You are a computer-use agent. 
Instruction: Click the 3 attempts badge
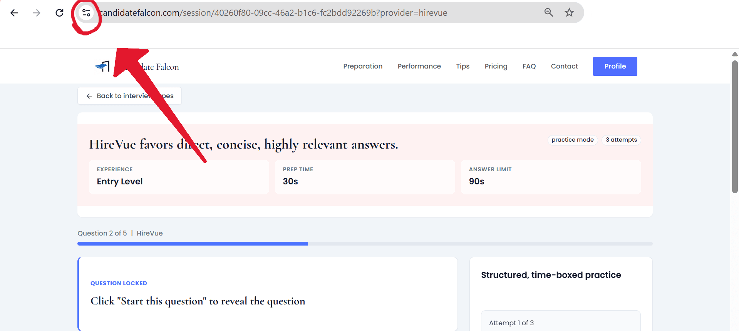621,140
